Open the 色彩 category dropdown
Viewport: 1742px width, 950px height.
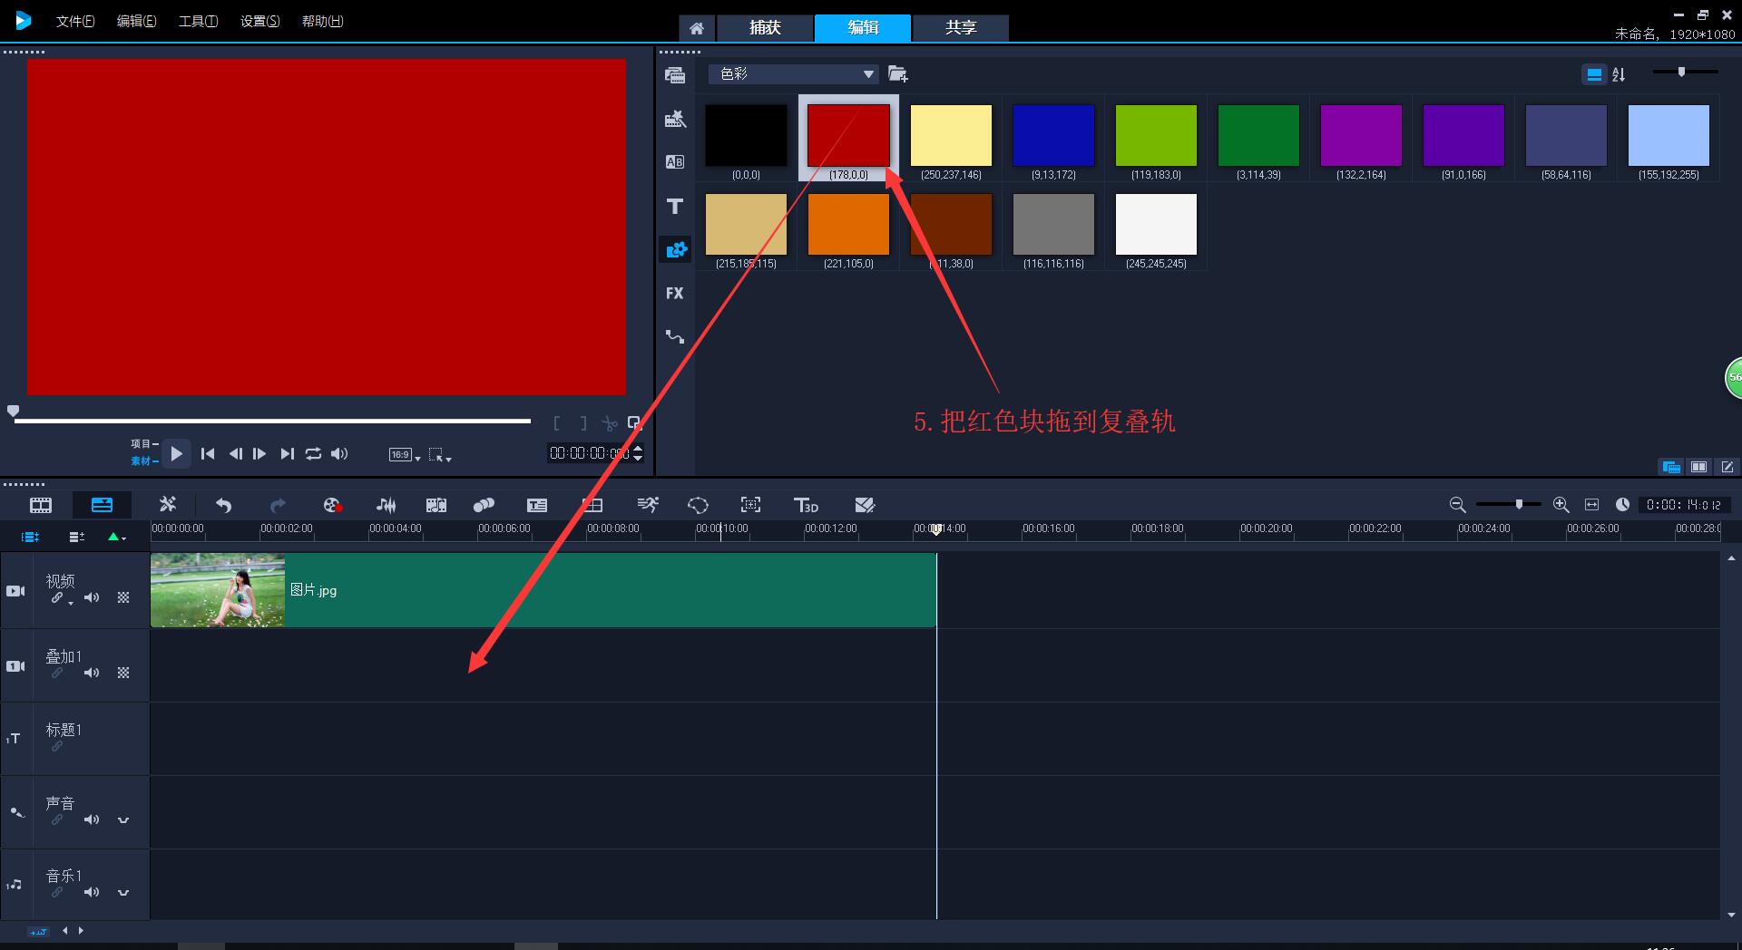[794, 74]
